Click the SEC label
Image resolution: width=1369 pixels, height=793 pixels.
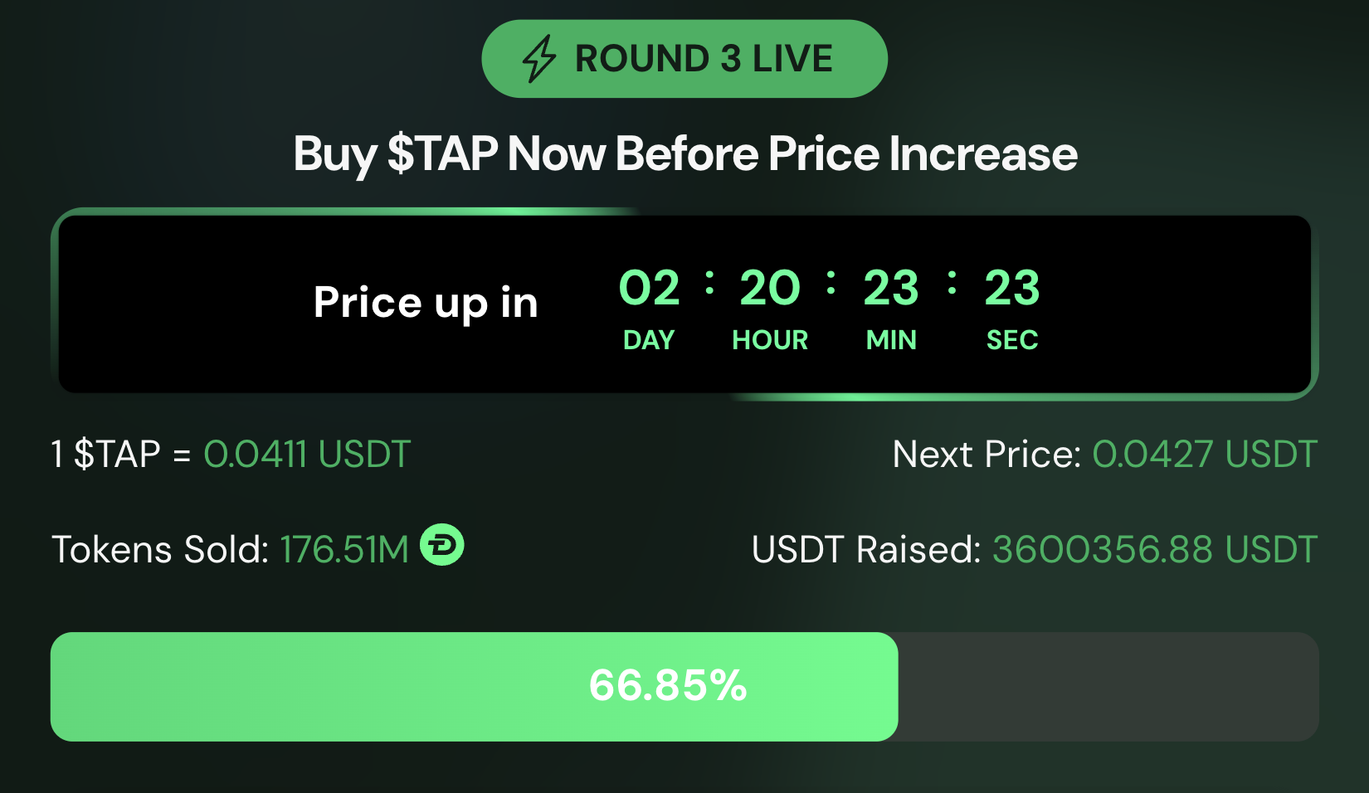click(x=1012, y=340)
